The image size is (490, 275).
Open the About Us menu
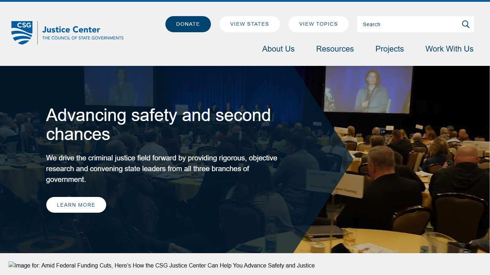pos(278,49)
